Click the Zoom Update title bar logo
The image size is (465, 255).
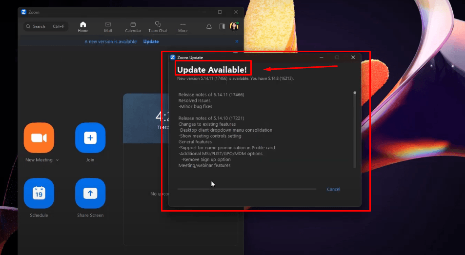[173, 57]
